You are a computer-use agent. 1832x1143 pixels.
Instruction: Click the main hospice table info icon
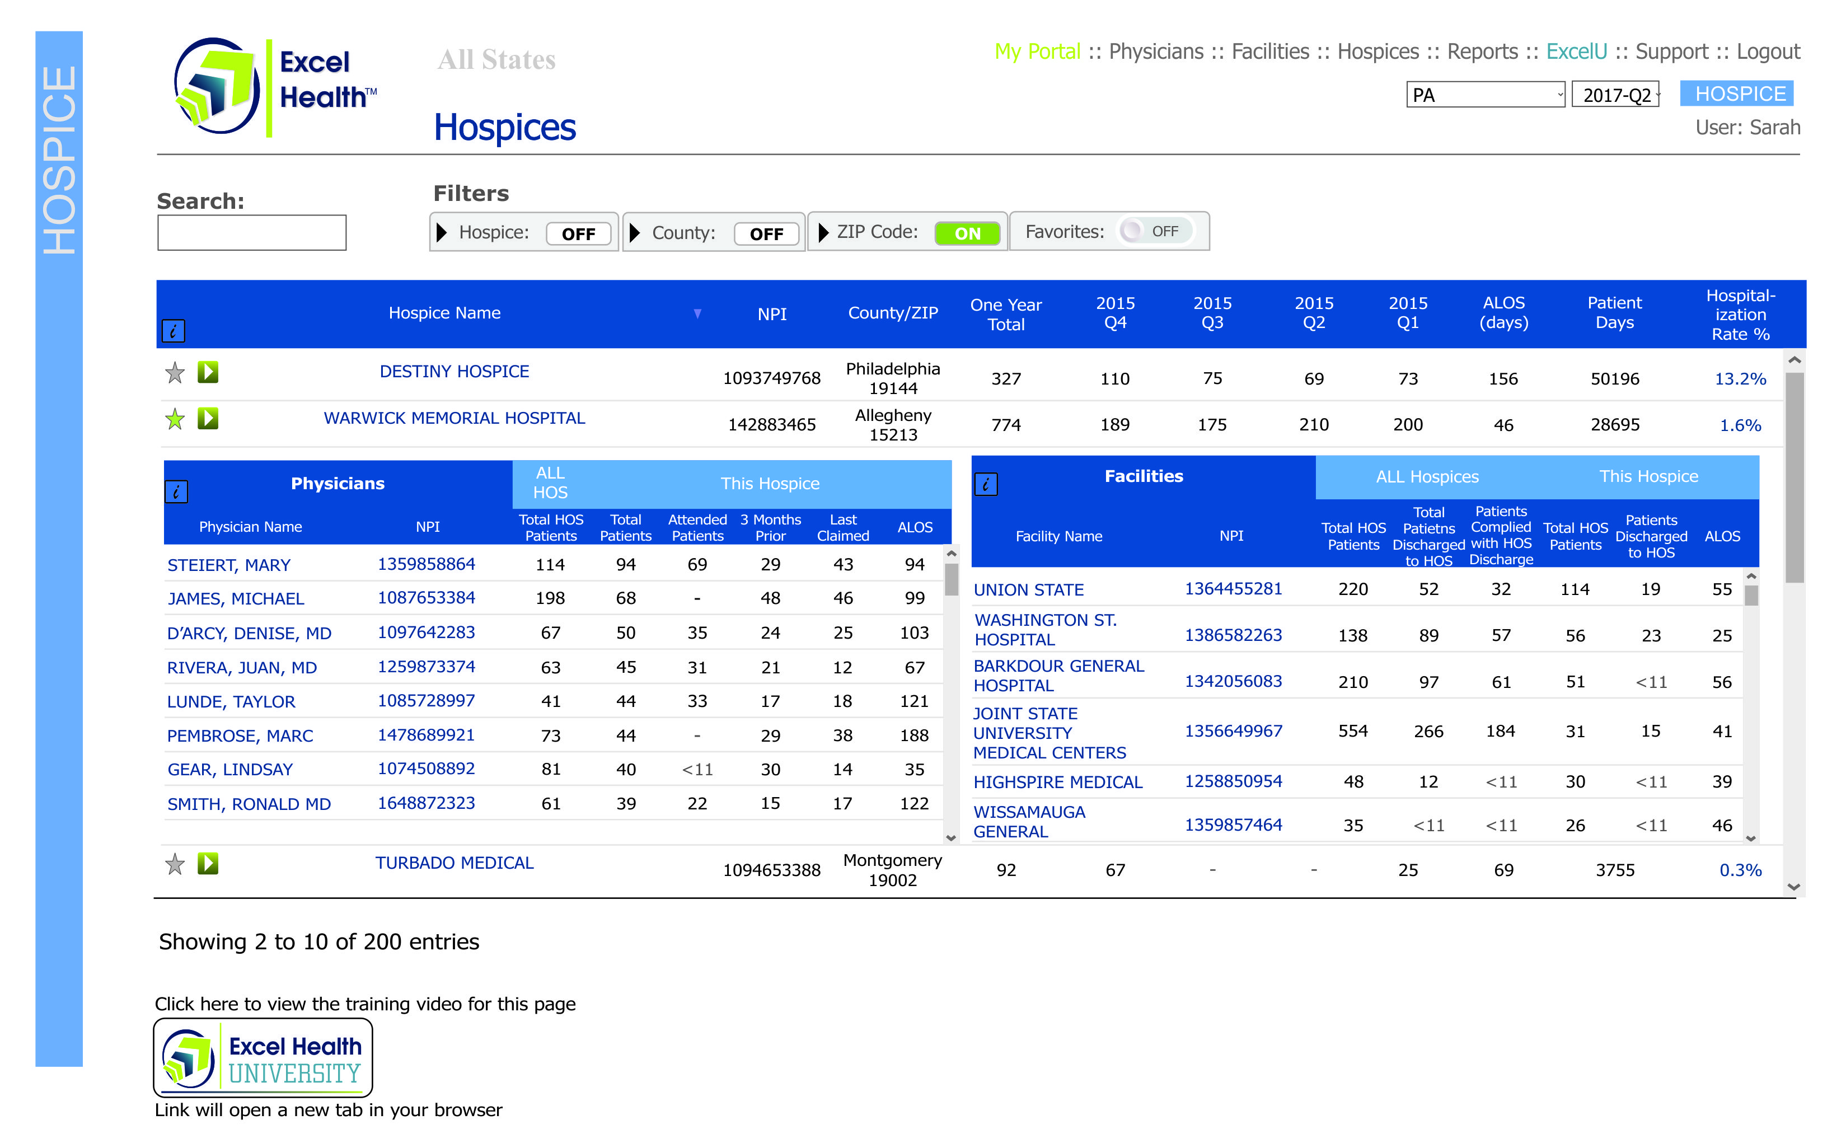(x=173, y=330)
